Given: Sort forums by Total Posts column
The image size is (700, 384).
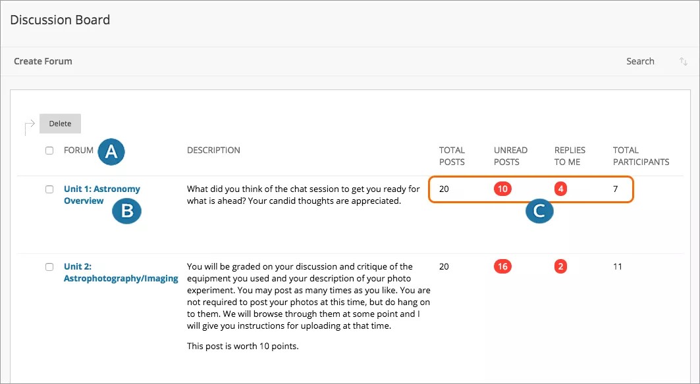Looking at the screenshot, I should (x=452, y=156).
